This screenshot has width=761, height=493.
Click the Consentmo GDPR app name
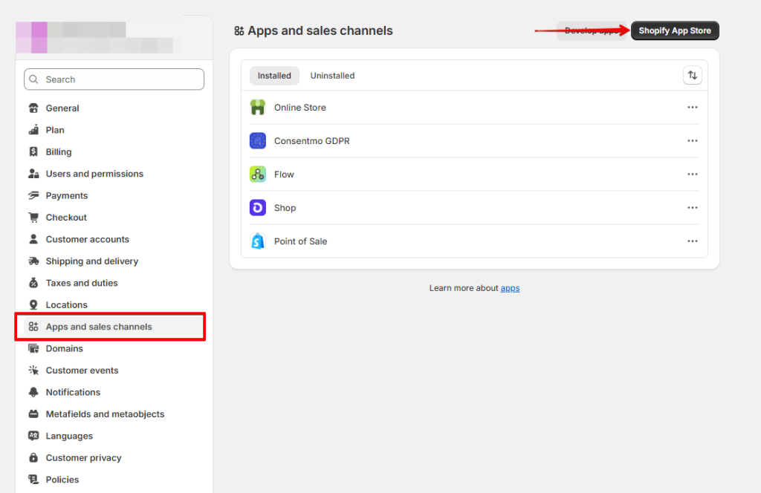pos(312,140)
